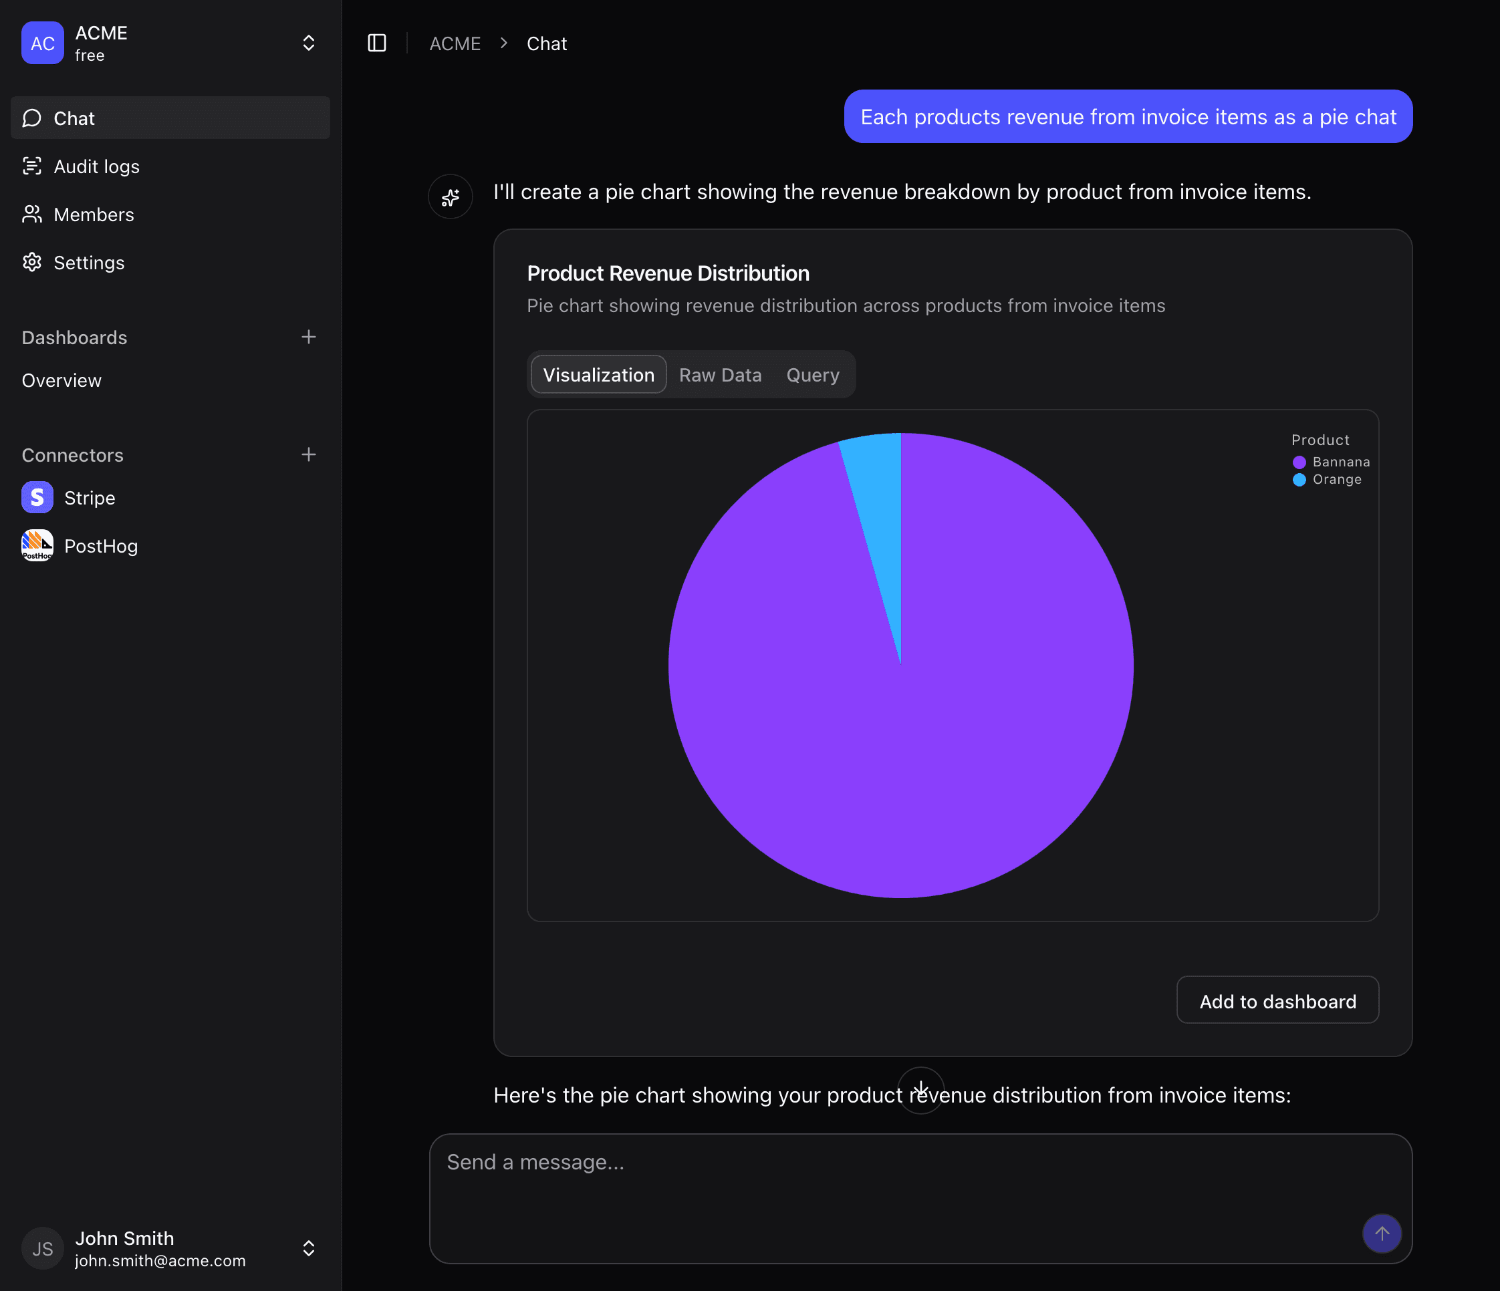
Task: Open the Overview dashboard link
Action: [x=61, y=381]
